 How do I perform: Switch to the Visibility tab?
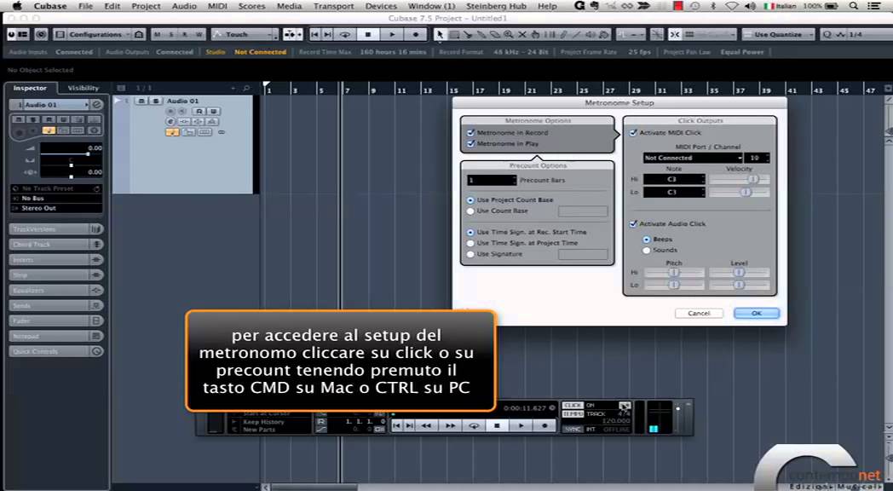(84, 88)
